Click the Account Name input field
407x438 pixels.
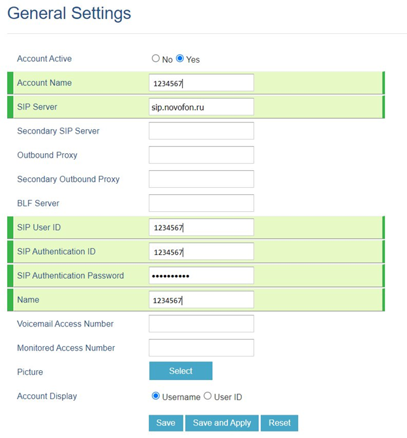201,83
